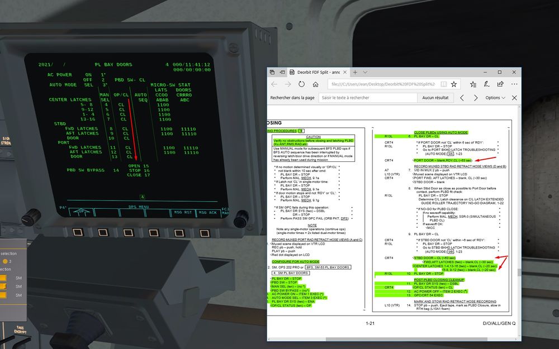Click the browser home icon

pos(315,84)
